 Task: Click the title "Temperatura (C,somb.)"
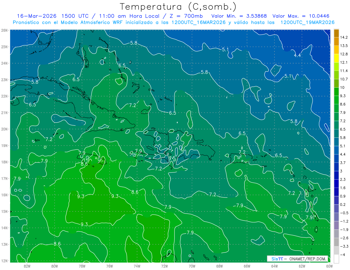tap(178, 7)
